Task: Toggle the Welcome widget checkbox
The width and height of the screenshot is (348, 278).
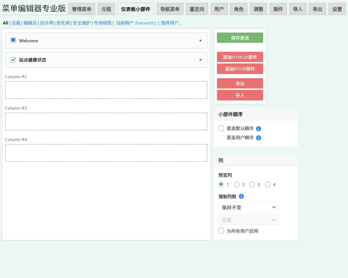Action: click(x=13, y=40)
